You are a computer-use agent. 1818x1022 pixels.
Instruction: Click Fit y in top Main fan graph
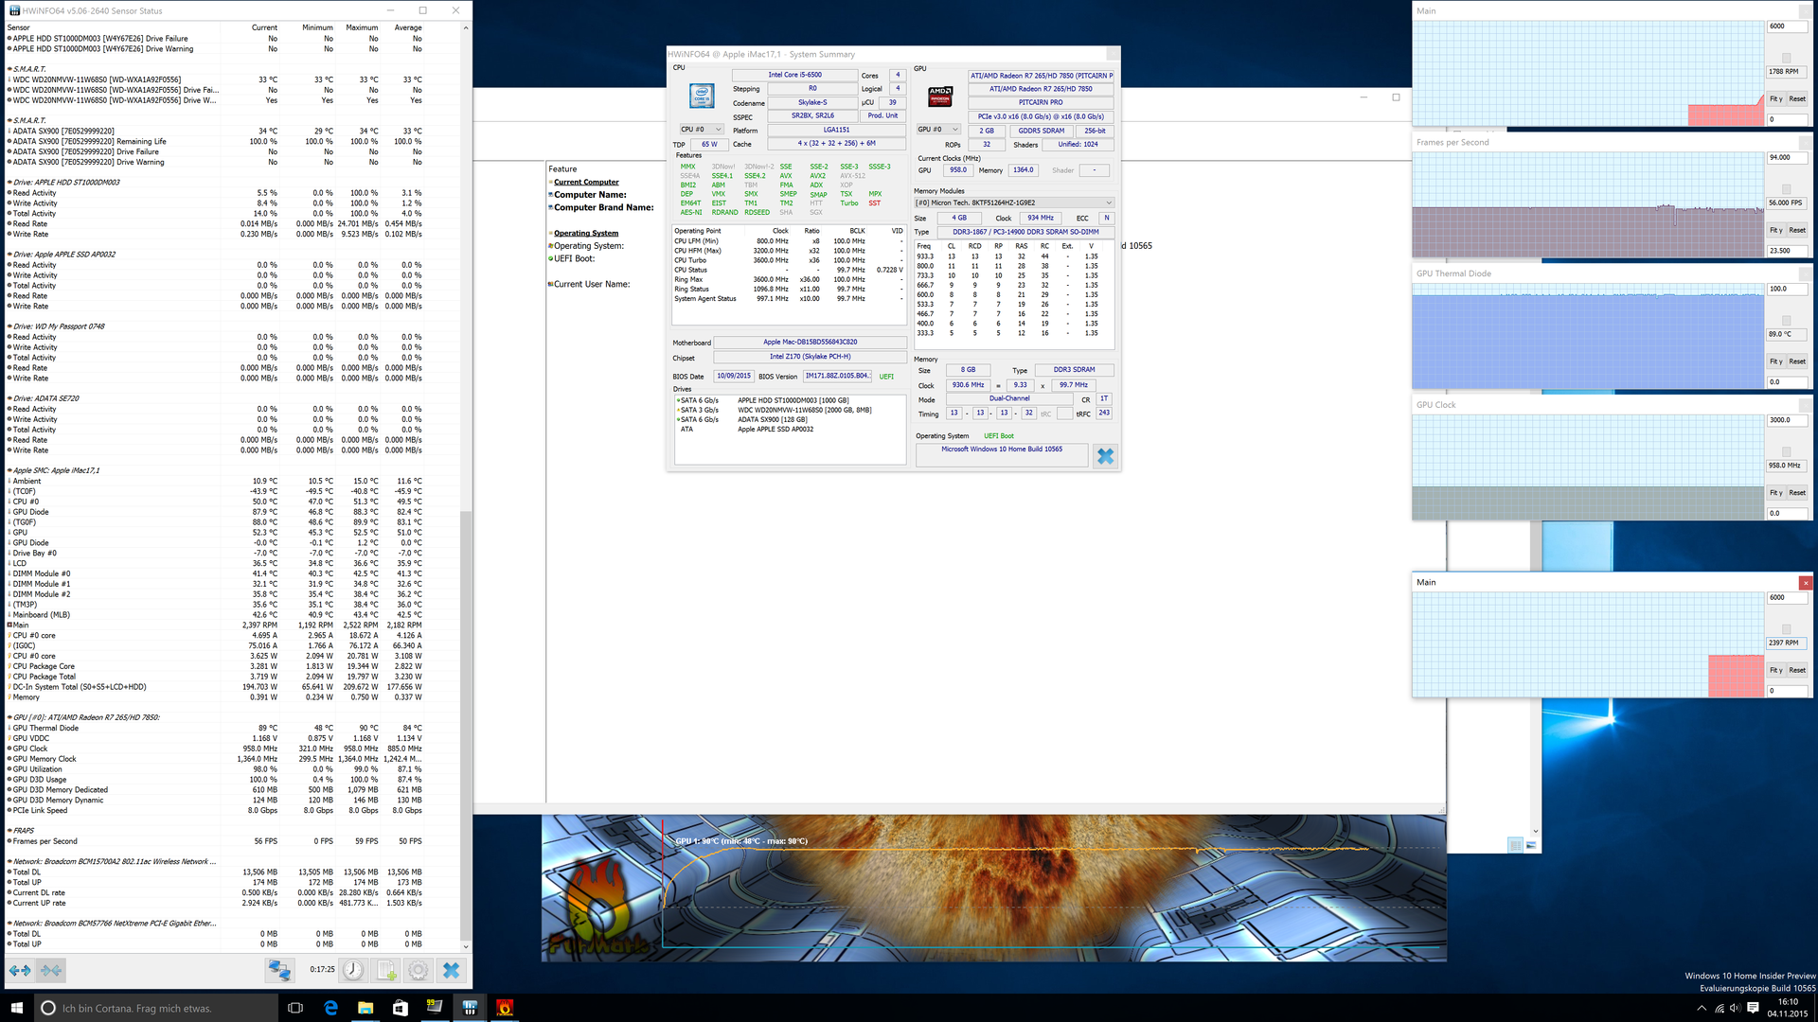(x=1776, y=98)
